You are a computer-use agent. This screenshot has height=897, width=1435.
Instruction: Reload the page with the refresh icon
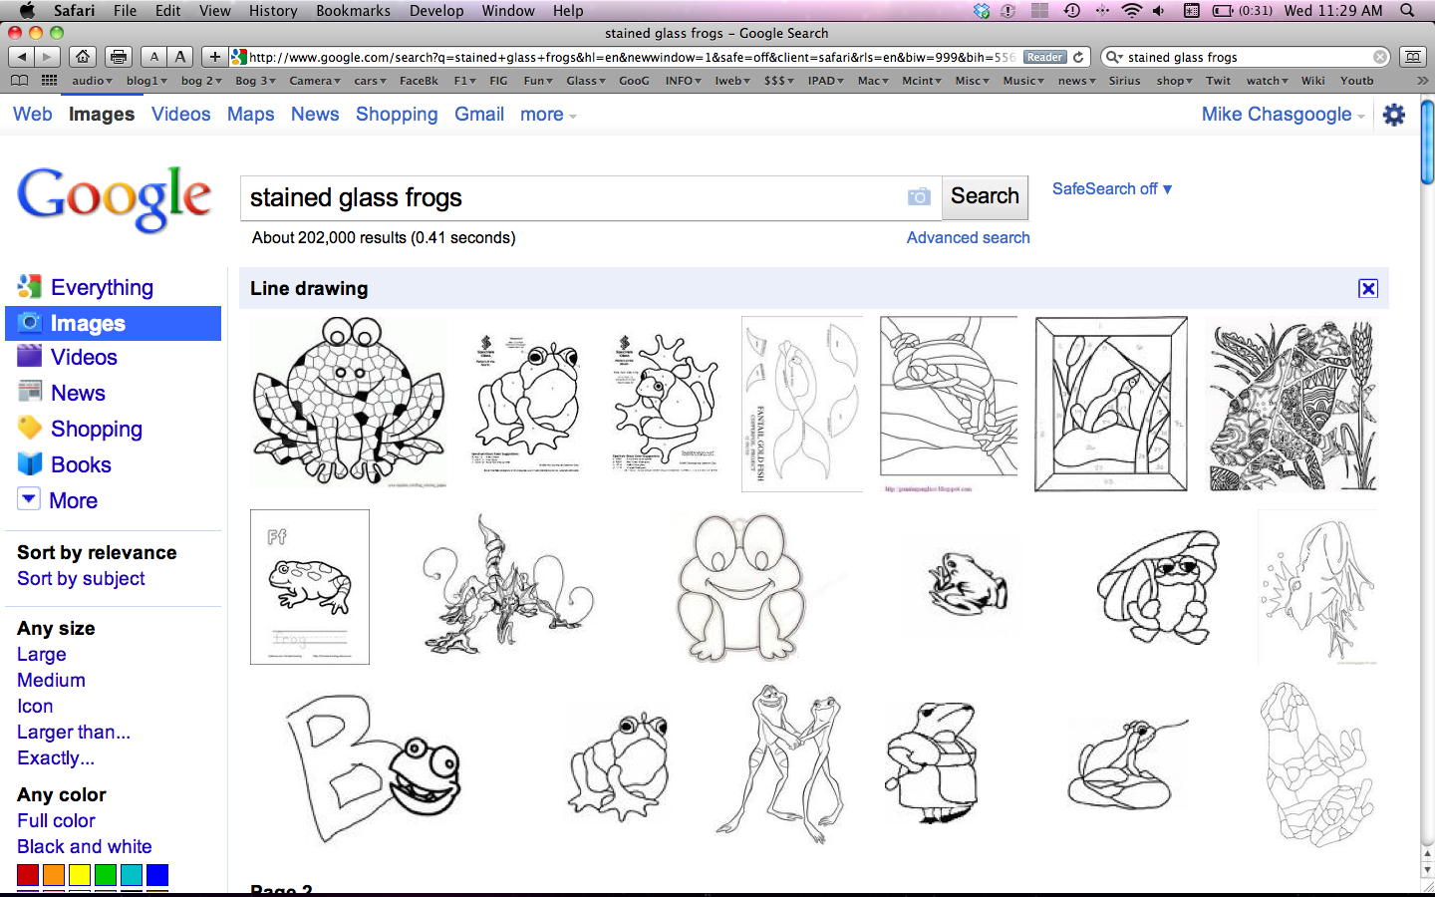point(1078,57)
